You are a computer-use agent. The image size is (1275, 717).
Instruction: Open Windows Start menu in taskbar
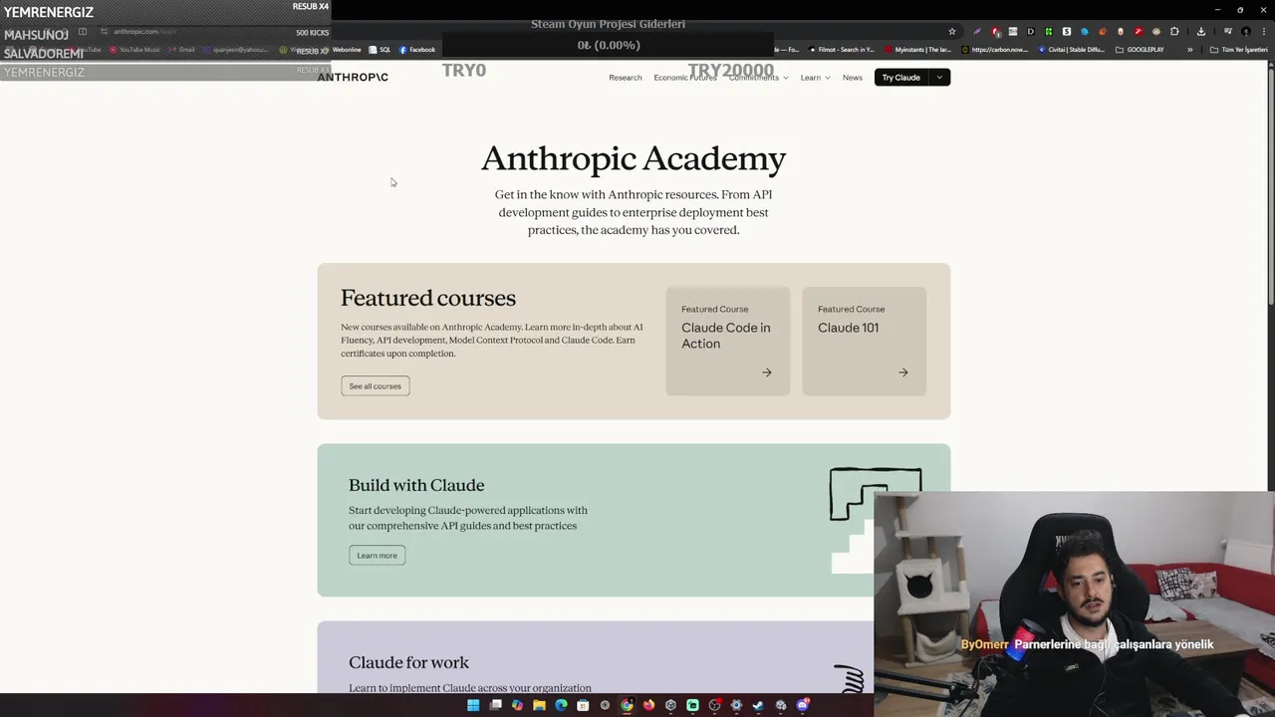[473, 705]
